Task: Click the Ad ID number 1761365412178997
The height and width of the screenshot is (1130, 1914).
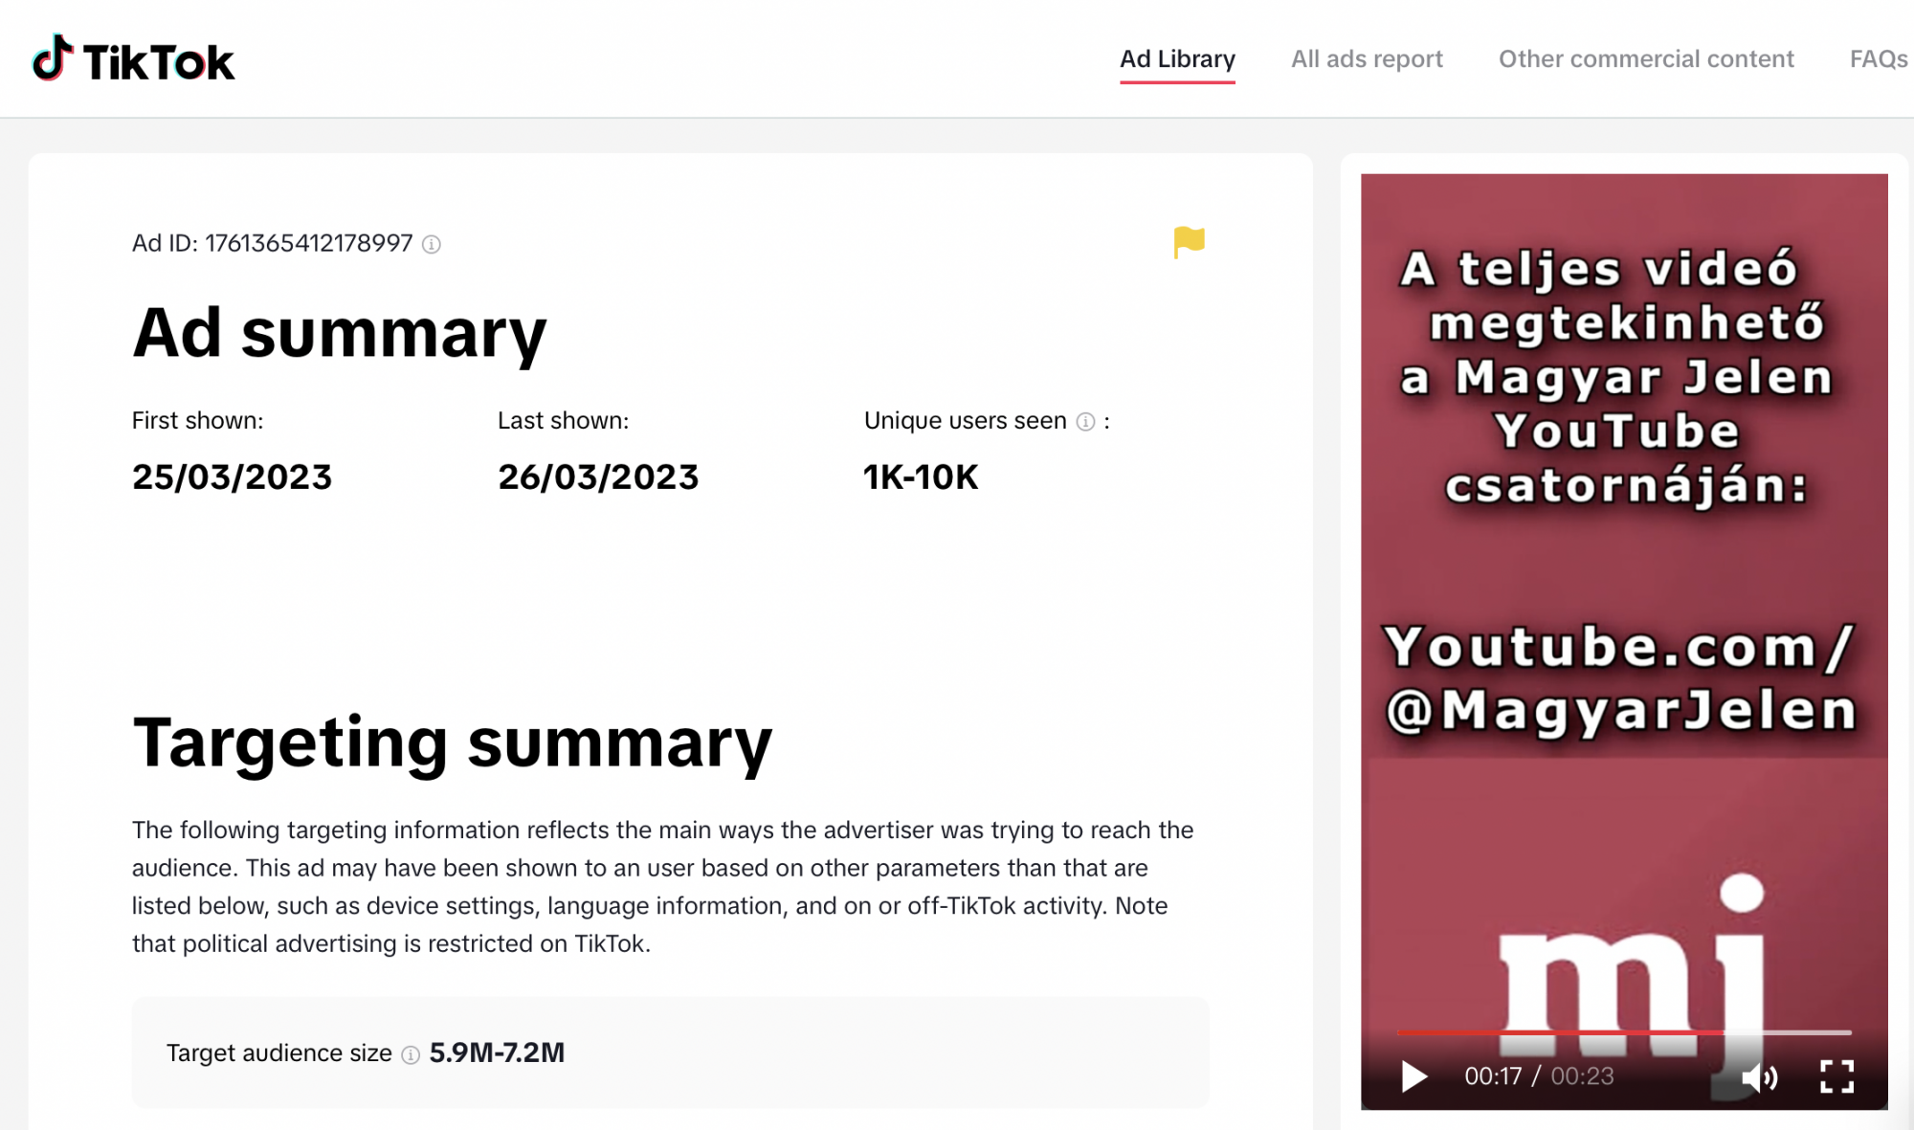Action: (x=309, y=243)
